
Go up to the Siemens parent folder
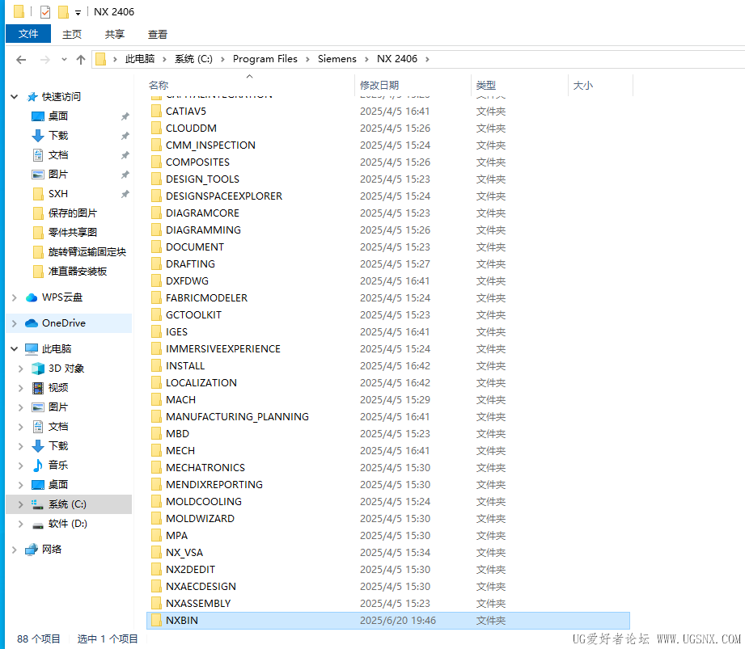(x=81, y=59)
